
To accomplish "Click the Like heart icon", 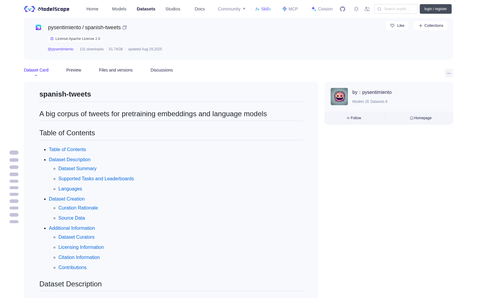I will point(392,26).
